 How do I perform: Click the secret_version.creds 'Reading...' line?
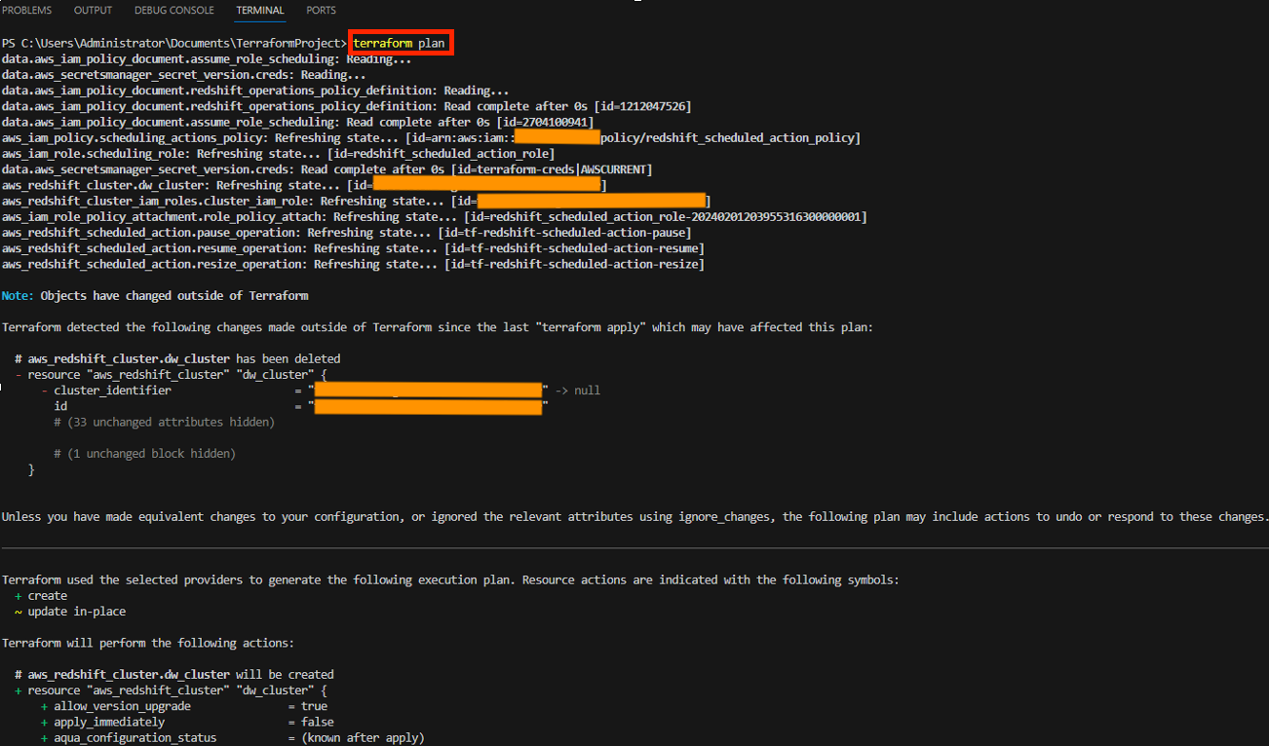(x=184, y=75)
